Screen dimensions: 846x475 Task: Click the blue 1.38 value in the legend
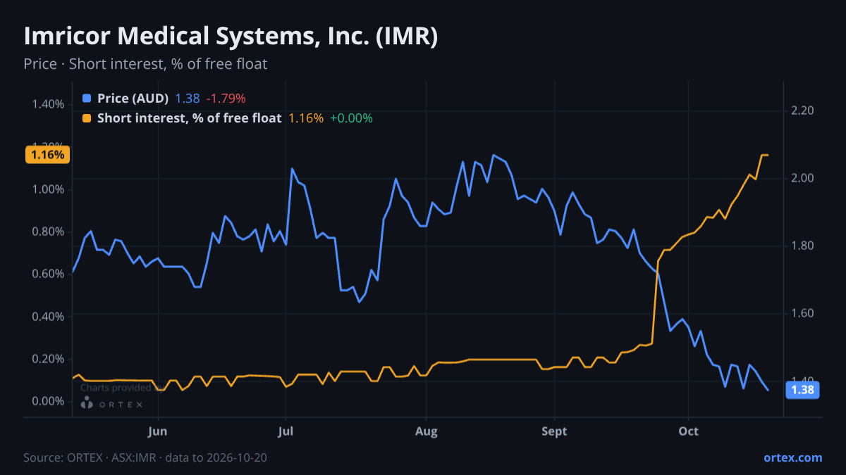click(x=188, y=99)
